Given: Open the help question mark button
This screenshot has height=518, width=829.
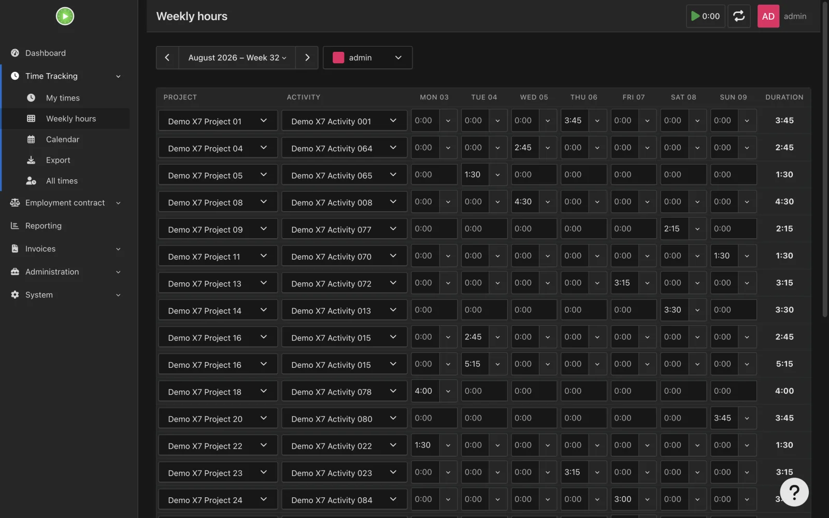Looking at the screenshot, I should tap(794, 492).
